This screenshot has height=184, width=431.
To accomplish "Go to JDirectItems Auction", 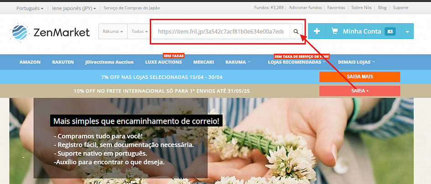I will (x=109, y=62).
